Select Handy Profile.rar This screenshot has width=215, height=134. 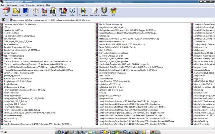click(x=11, y=93)
